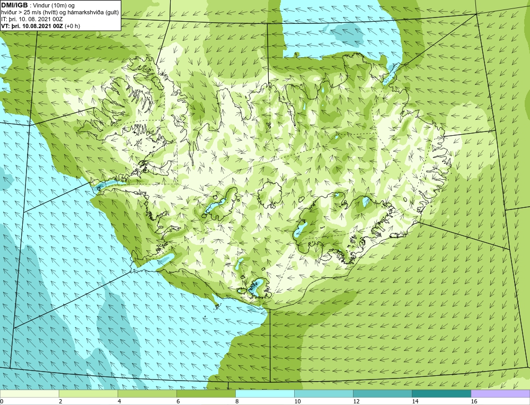Click the legend label '4'
Screen dimensions: 530x405
(x=119, y=401)
